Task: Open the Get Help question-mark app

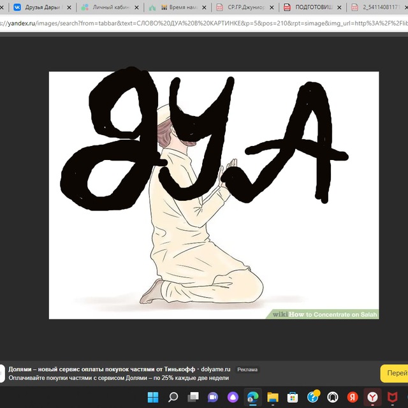Action: (313, 397)
